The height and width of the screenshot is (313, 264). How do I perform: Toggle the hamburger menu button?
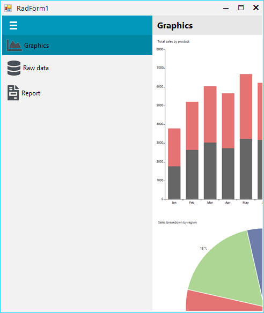13,26
